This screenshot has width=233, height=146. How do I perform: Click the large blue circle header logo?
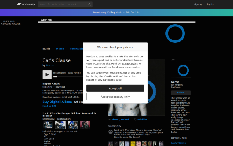point(175,33)
